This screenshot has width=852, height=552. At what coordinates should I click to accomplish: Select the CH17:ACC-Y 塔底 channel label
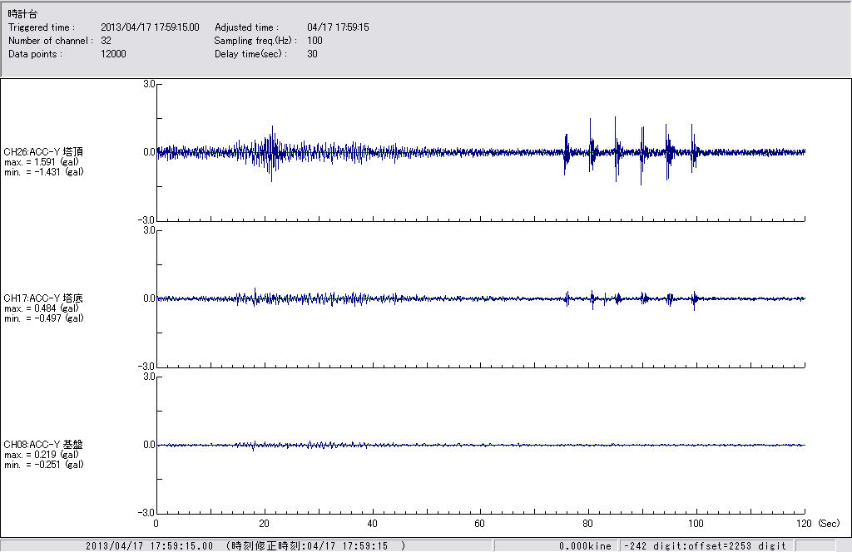(x=43, y=298)
